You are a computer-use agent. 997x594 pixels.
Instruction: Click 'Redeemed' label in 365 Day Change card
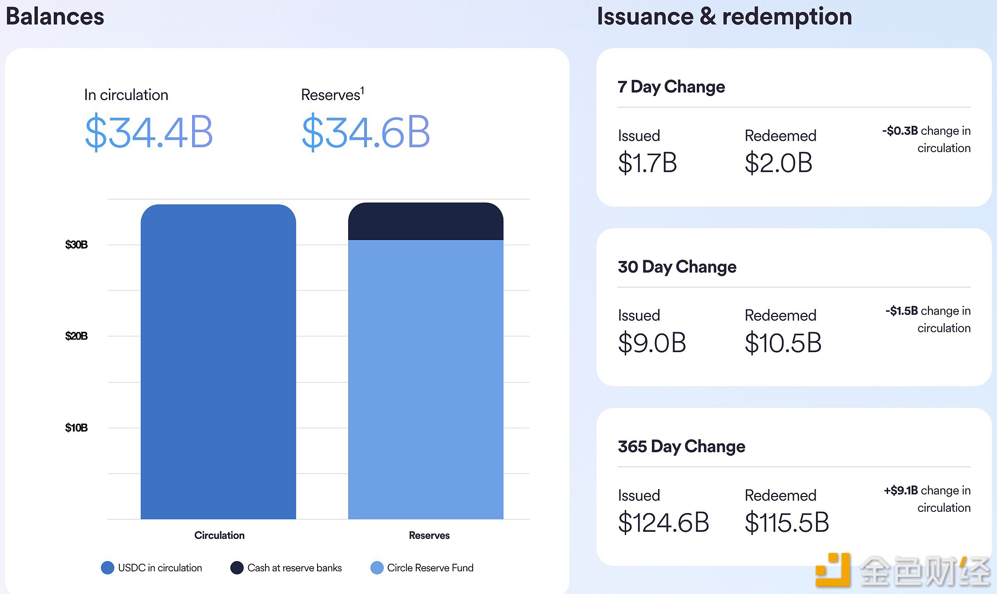(x=780, y=495)
